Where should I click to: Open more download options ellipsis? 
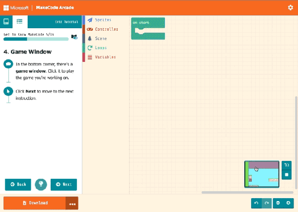[72, 203]
